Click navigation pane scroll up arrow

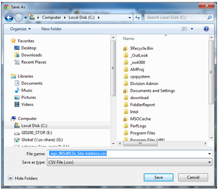point(113,38)
